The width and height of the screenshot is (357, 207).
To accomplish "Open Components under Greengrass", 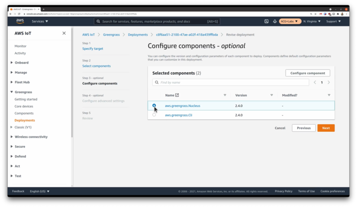I will (24, 113).
